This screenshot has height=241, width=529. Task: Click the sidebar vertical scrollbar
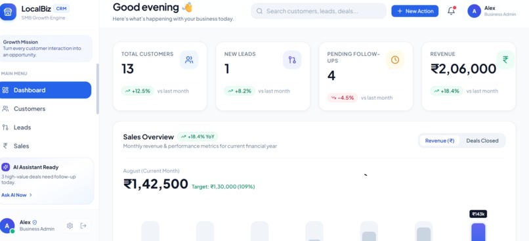[98, 89]
